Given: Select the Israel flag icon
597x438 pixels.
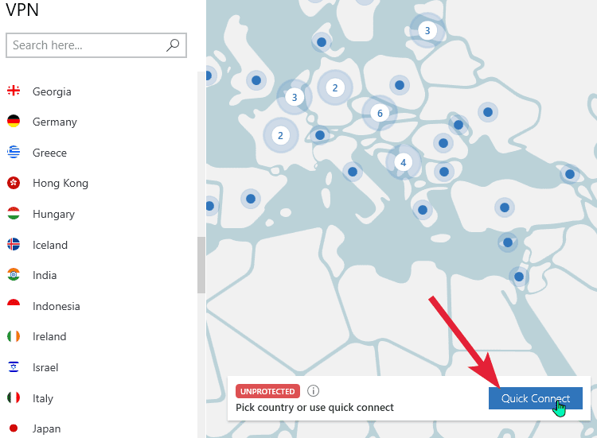Looking at the screenshot, I should coord(14,367).
